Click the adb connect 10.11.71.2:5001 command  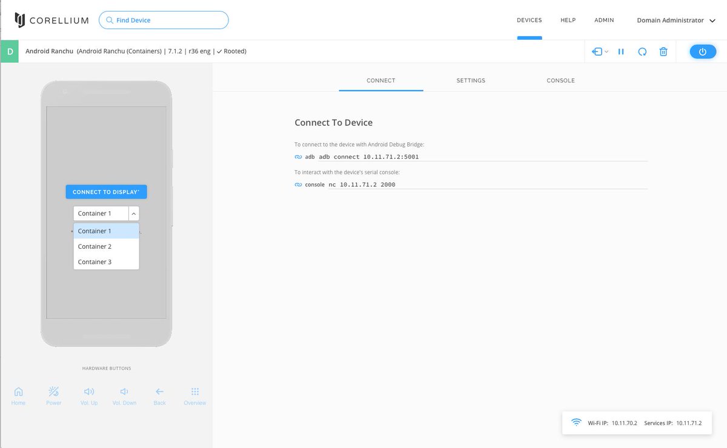click(369, 157)
